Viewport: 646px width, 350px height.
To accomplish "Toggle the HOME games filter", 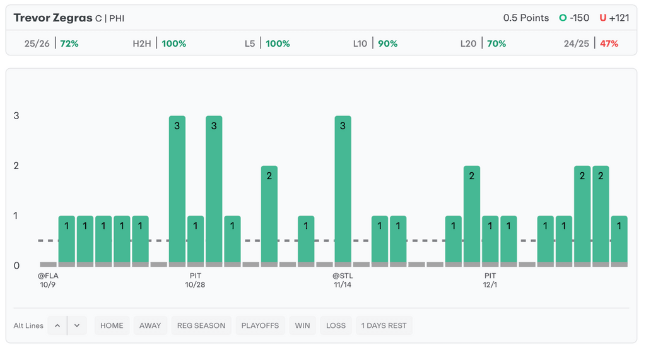I will click(x=112, y=325).
